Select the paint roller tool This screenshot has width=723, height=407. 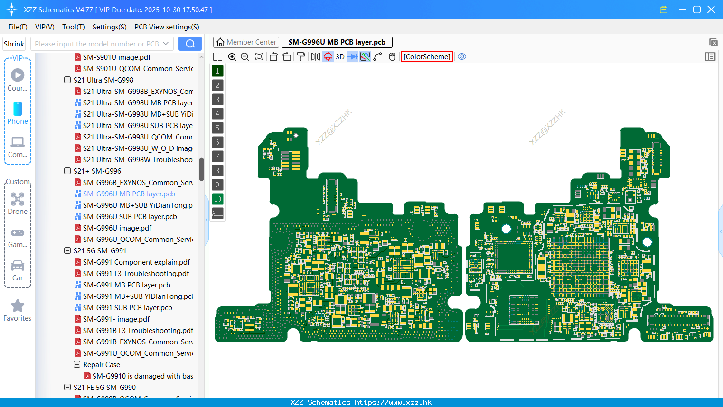[x=300, y=56]
